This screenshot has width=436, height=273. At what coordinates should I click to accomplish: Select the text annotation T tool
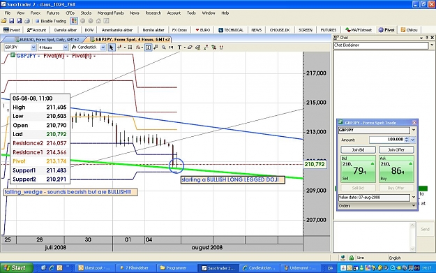pos(179,47)
